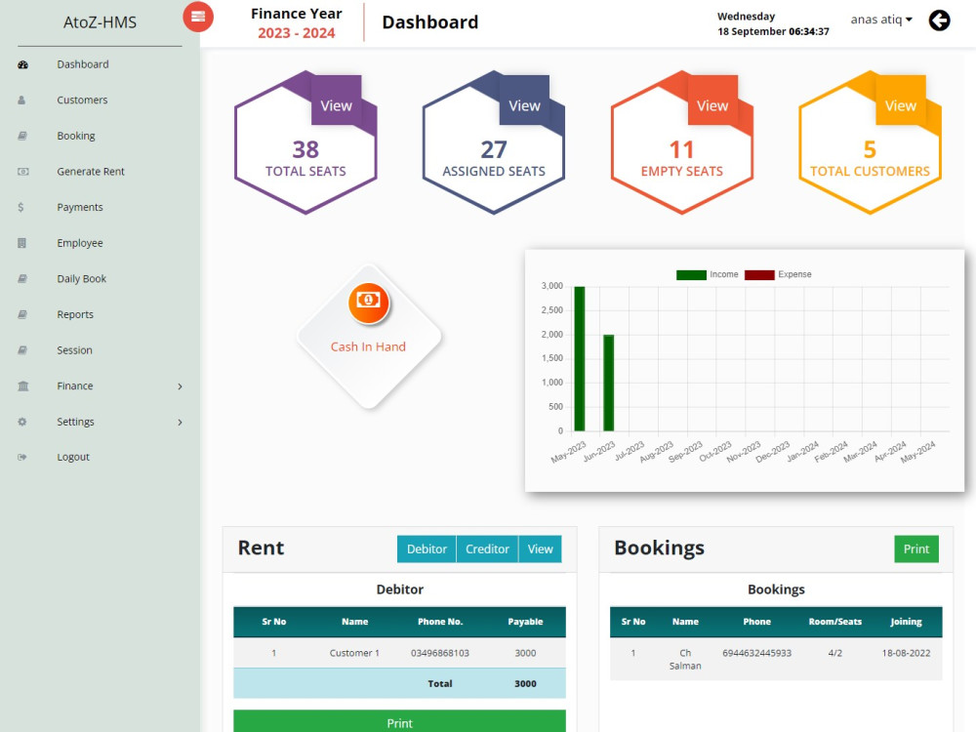976x732 pixels.
Task: Click the Booking book icon in sidebar
Action: pyautogui.click(x=22, y=136)
